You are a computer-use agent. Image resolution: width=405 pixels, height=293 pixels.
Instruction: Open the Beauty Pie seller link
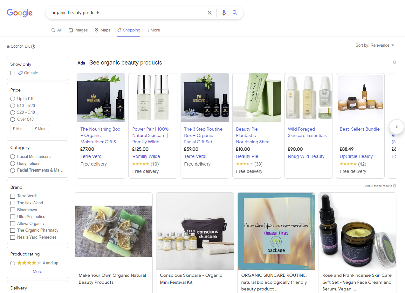click(x=247, y=156)
